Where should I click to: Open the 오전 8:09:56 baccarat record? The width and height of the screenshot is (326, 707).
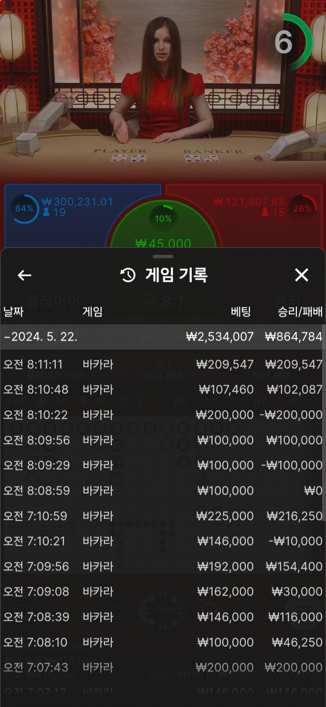pos(163,440)
